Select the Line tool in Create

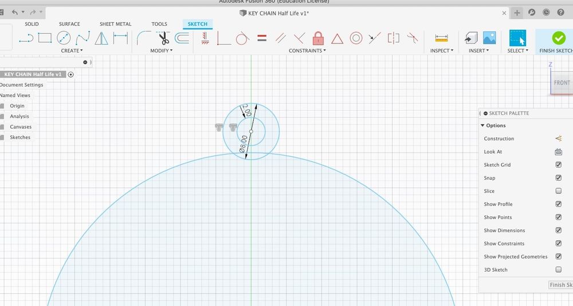pos(26,38)
